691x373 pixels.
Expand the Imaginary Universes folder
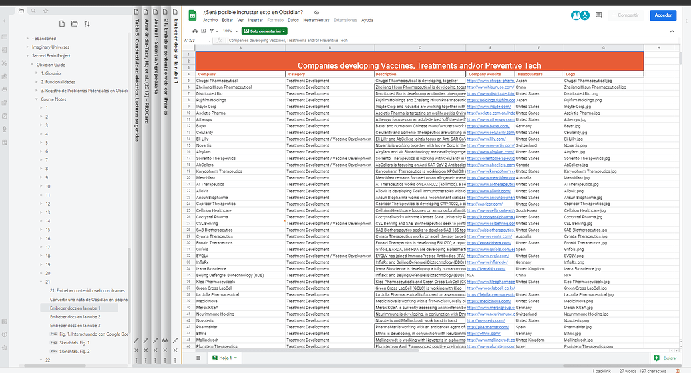point(27,47)
